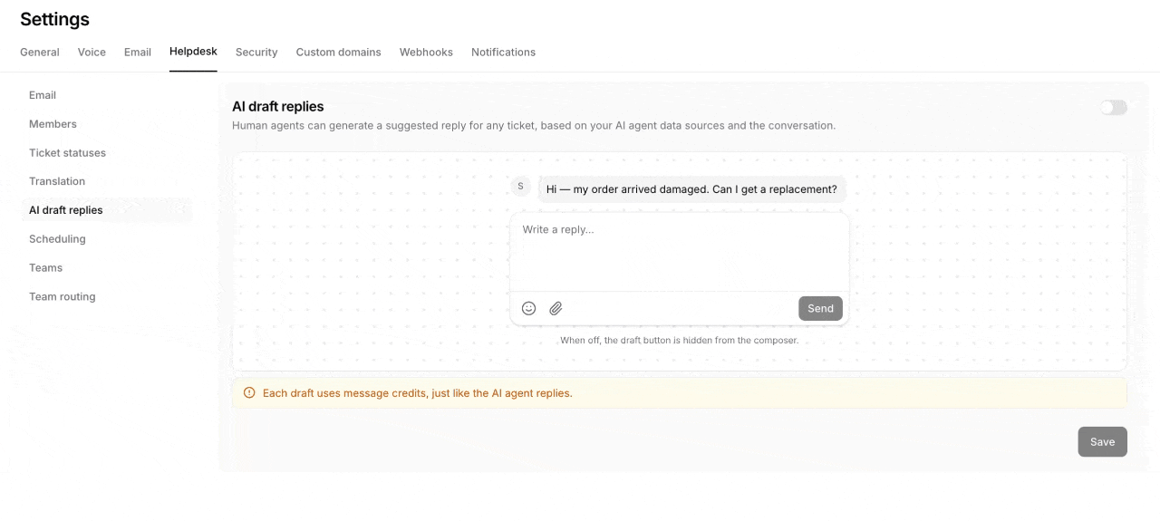Select Team routing in sidebar

coord(107,297)
